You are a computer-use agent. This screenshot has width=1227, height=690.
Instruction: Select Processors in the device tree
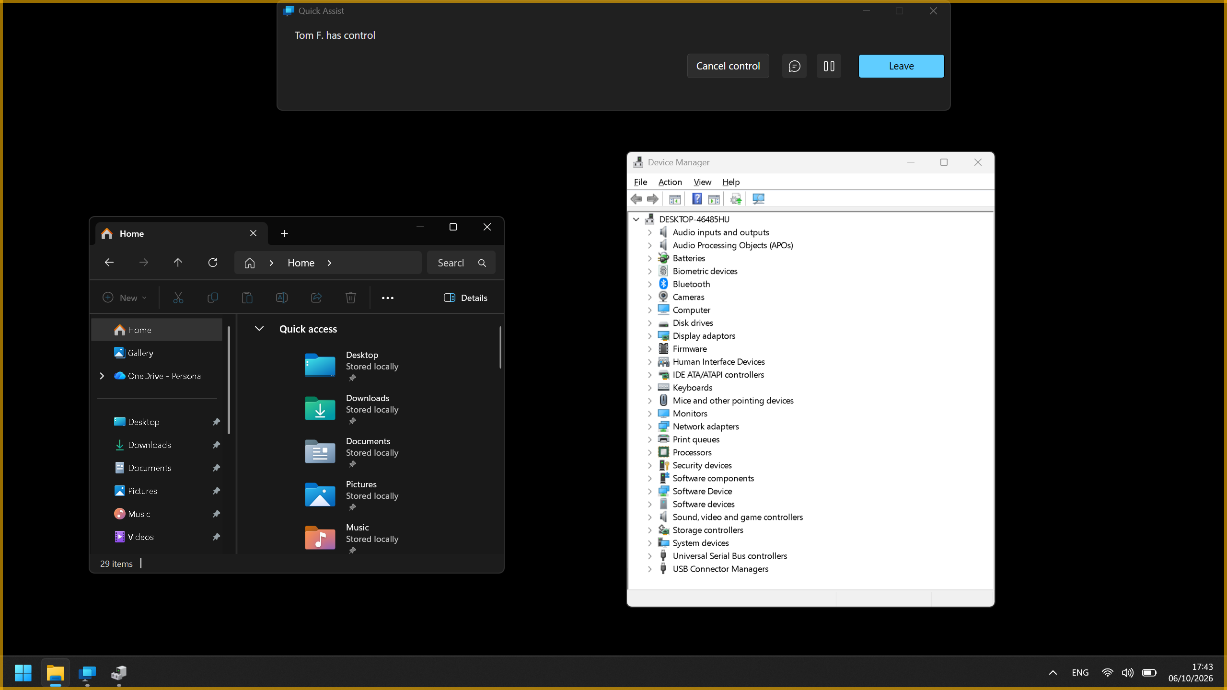pyautogui.click(x=692, y=452)
